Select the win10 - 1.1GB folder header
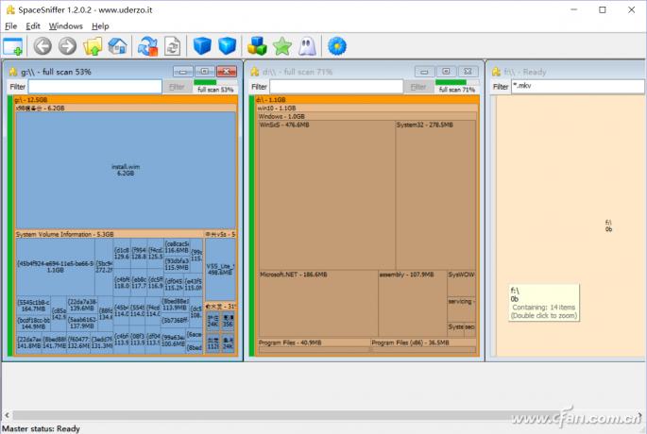The width and height of the screenshot is (647, 434). pyautogui.click(x=366, y=108)
